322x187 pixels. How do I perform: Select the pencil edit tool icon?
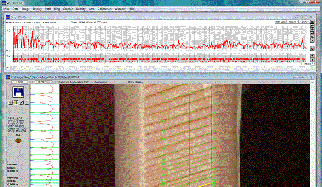[22, 102]
